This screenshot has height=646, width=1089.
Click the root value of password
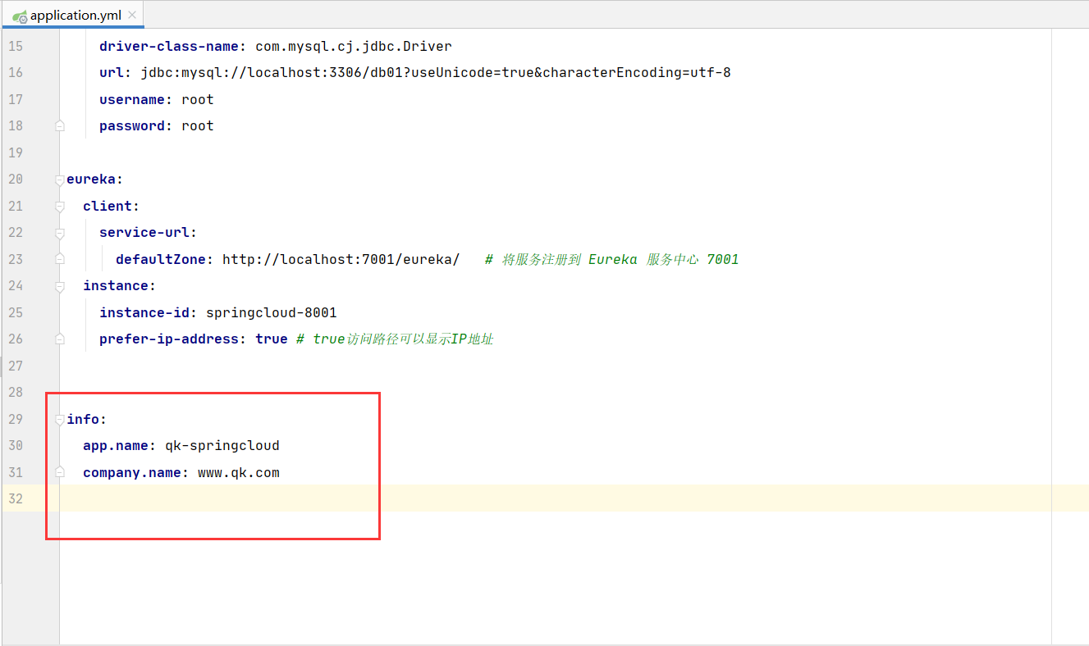(198, 126)
